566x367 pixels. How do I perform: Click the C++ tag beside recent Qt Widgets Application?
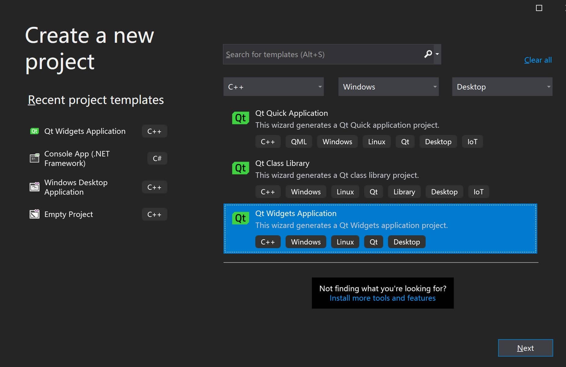point(154,131)
